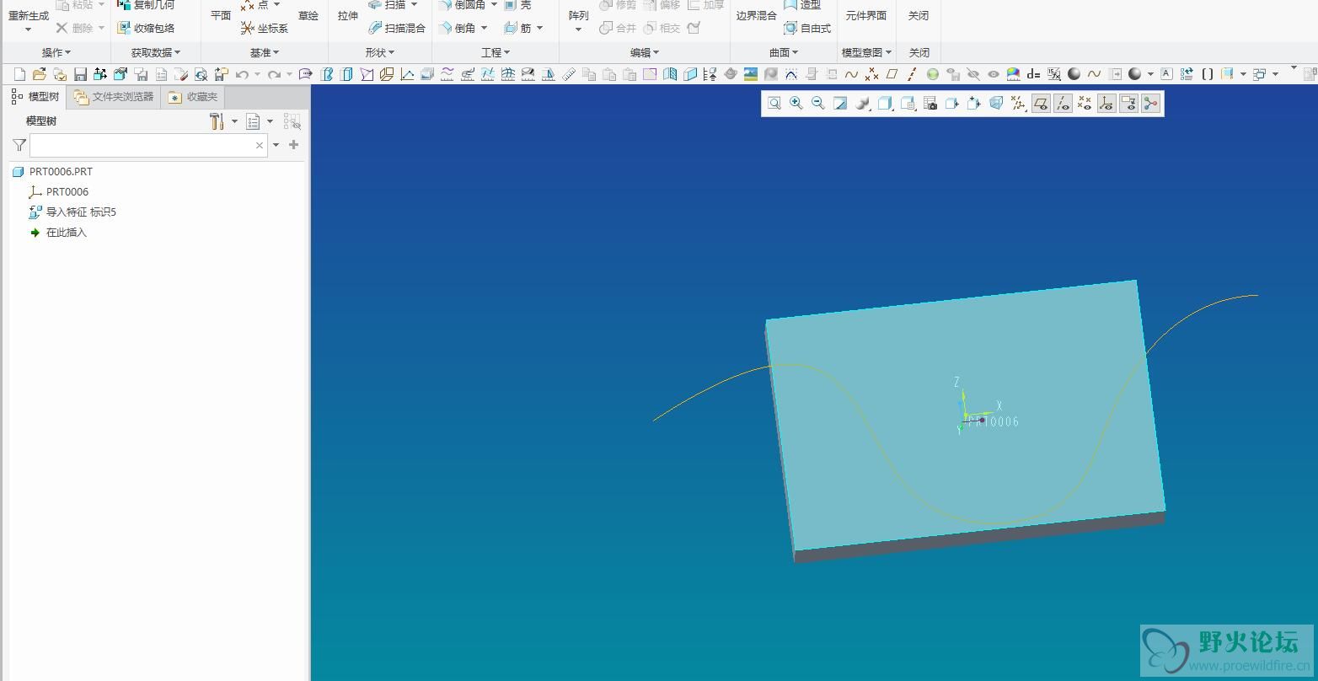This screenshot has height=681, width=1318.
Task: Save the model with the floppy disk icon
Action: coord(80,74)
